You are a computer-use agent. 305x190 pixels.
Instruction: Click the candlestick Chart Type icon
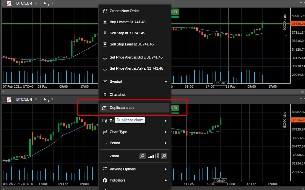[x=105, y=132]
